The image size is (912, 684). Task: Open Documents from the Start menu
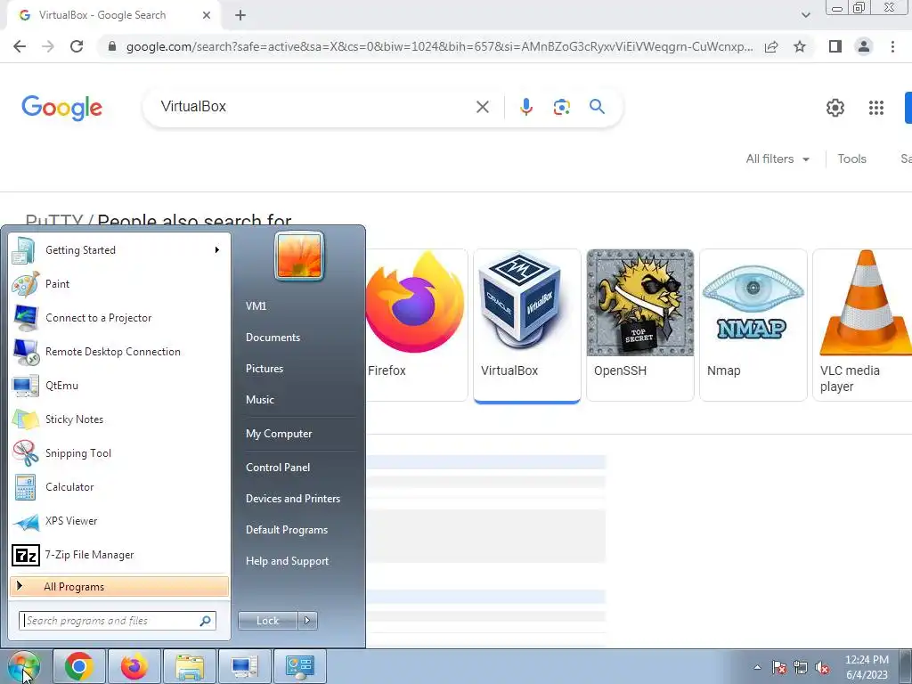pyautogui.click(x=273, y=338)
